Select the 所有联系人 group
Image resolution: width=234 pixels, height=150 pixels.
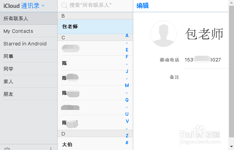pyautogui.click(x=29, y=18)
